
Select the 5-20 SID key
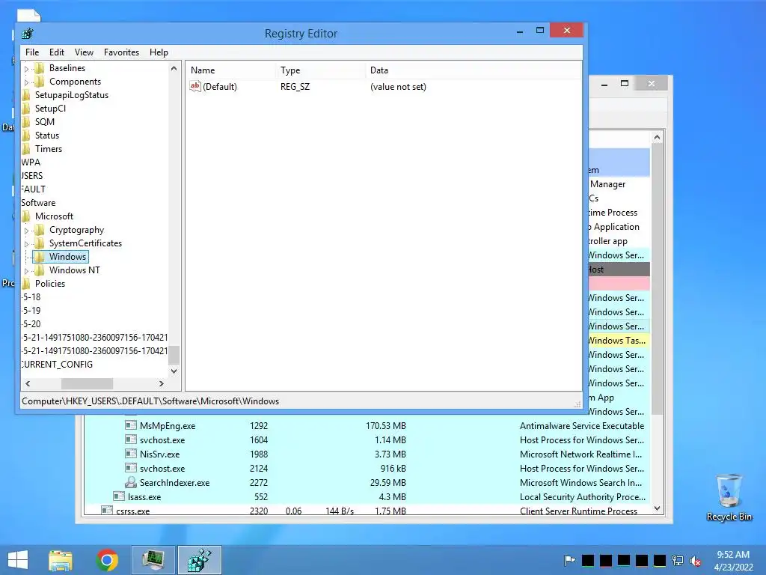coord(31,323)
